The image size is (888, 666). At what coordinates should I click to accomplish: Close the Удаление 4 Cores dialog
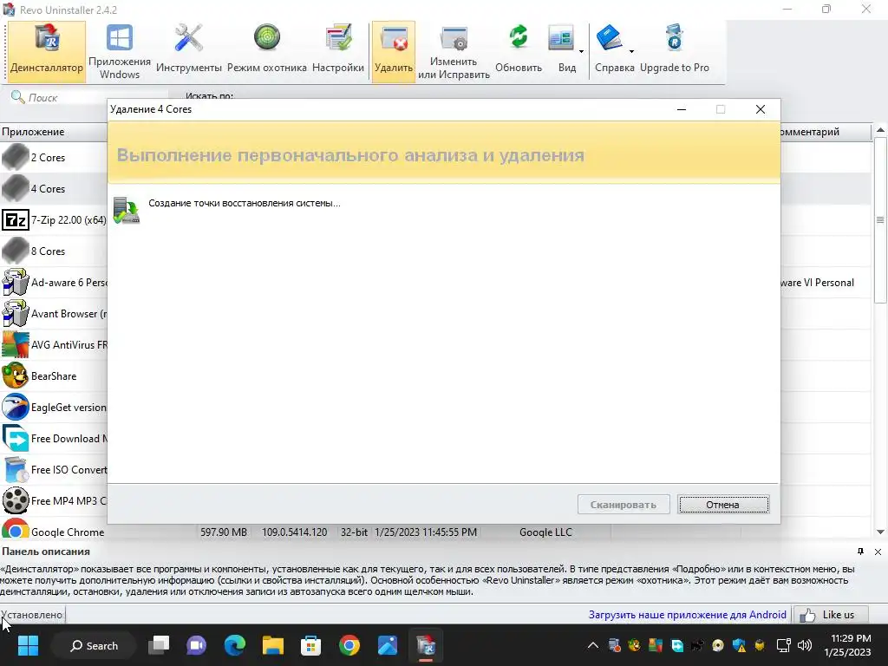pyautogui.click(x=760, y=109)
